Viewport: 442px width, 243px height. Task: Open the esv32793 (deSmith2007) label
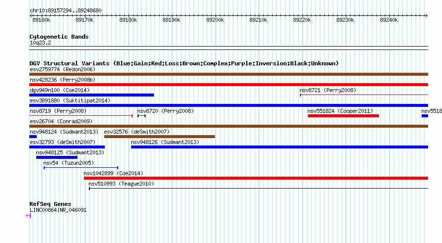tap(63, 142)
